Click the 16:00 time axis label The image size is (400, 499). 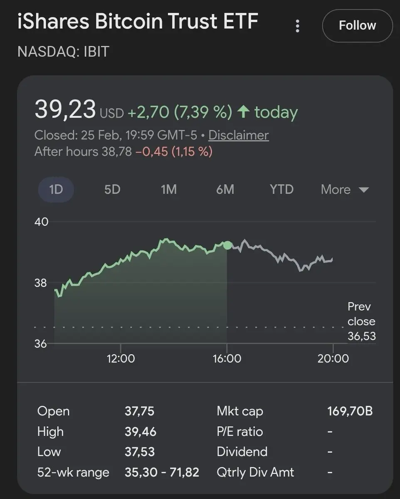(227, 358)
